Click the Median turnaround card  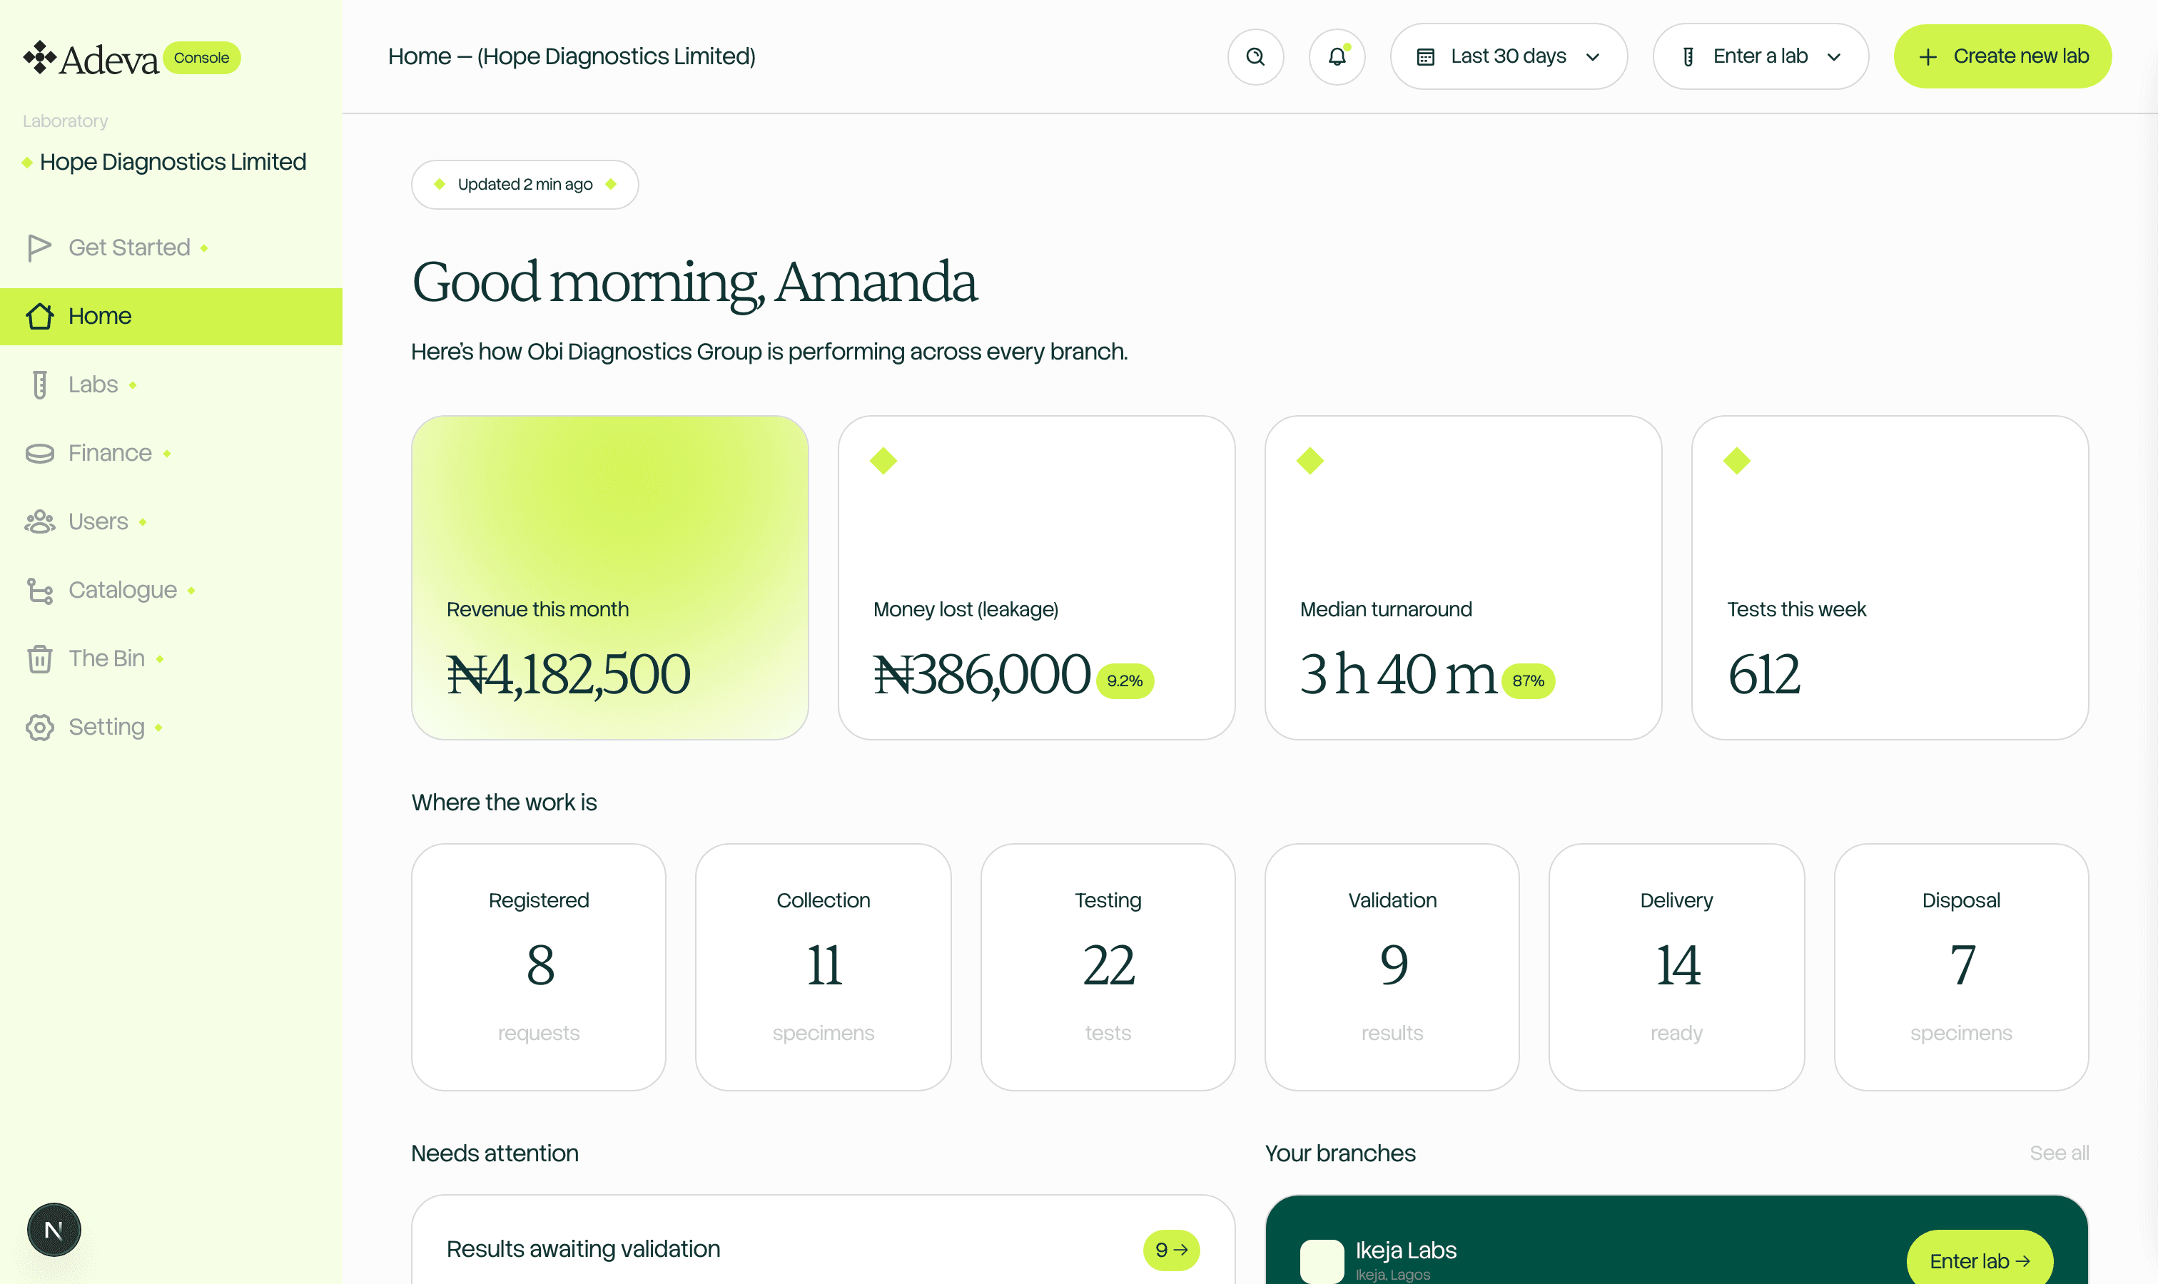[1463, 577]
